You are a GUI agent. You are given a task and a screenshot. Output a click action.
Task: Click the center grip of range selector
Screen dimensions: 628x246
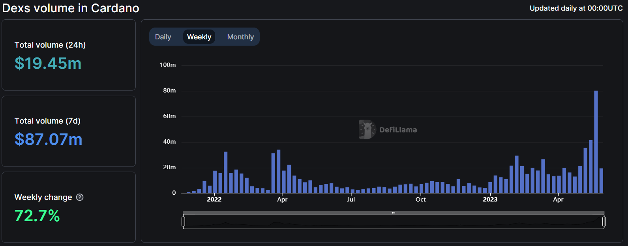pos(394,213)
